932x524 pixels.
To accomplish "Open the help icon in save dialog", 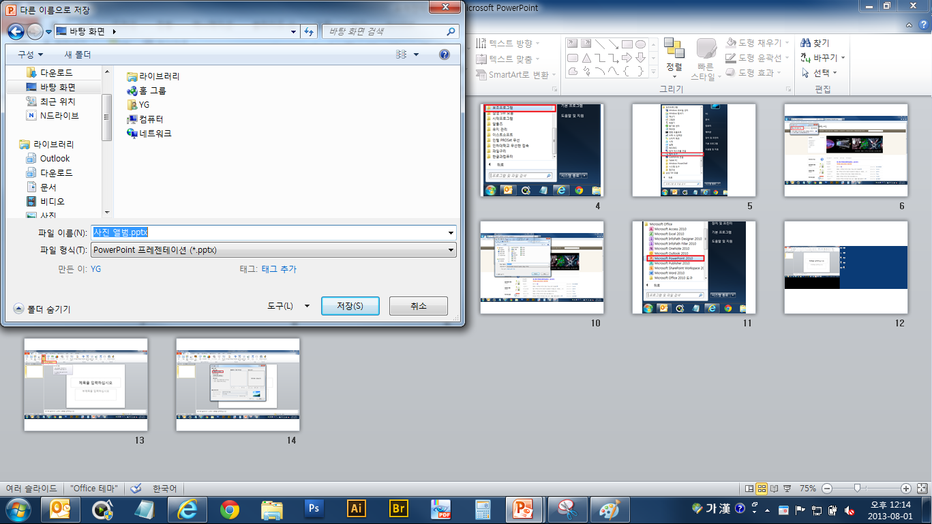I will coord(444,55).
